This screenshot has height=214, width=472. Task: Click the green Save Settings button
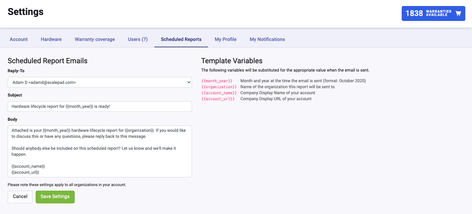[55, 197]
